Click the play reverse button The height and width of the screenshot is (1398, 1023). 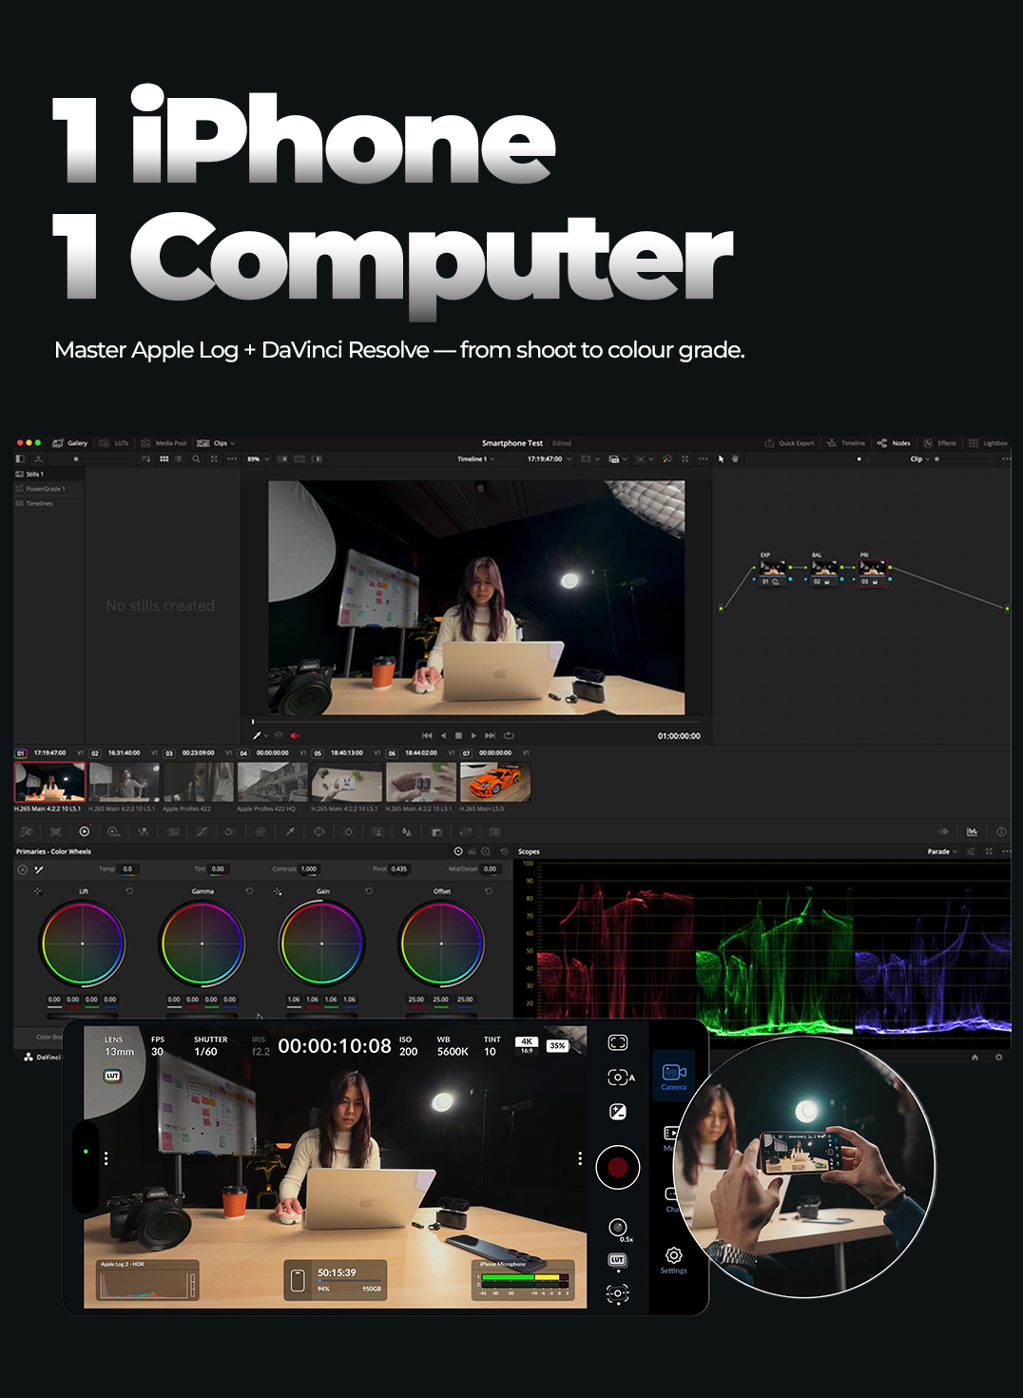click(x=443, y=736)
